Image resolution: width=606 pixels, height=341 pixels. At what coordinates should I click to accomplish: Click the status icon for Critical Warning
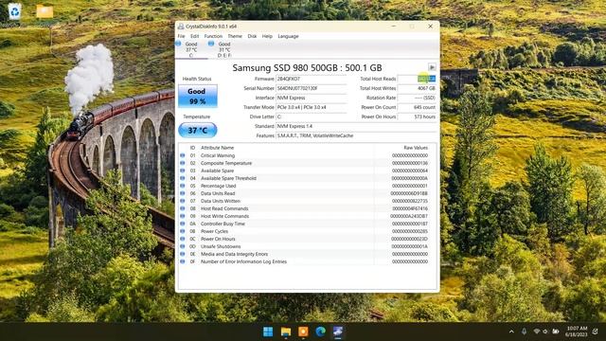coord(183,155)
